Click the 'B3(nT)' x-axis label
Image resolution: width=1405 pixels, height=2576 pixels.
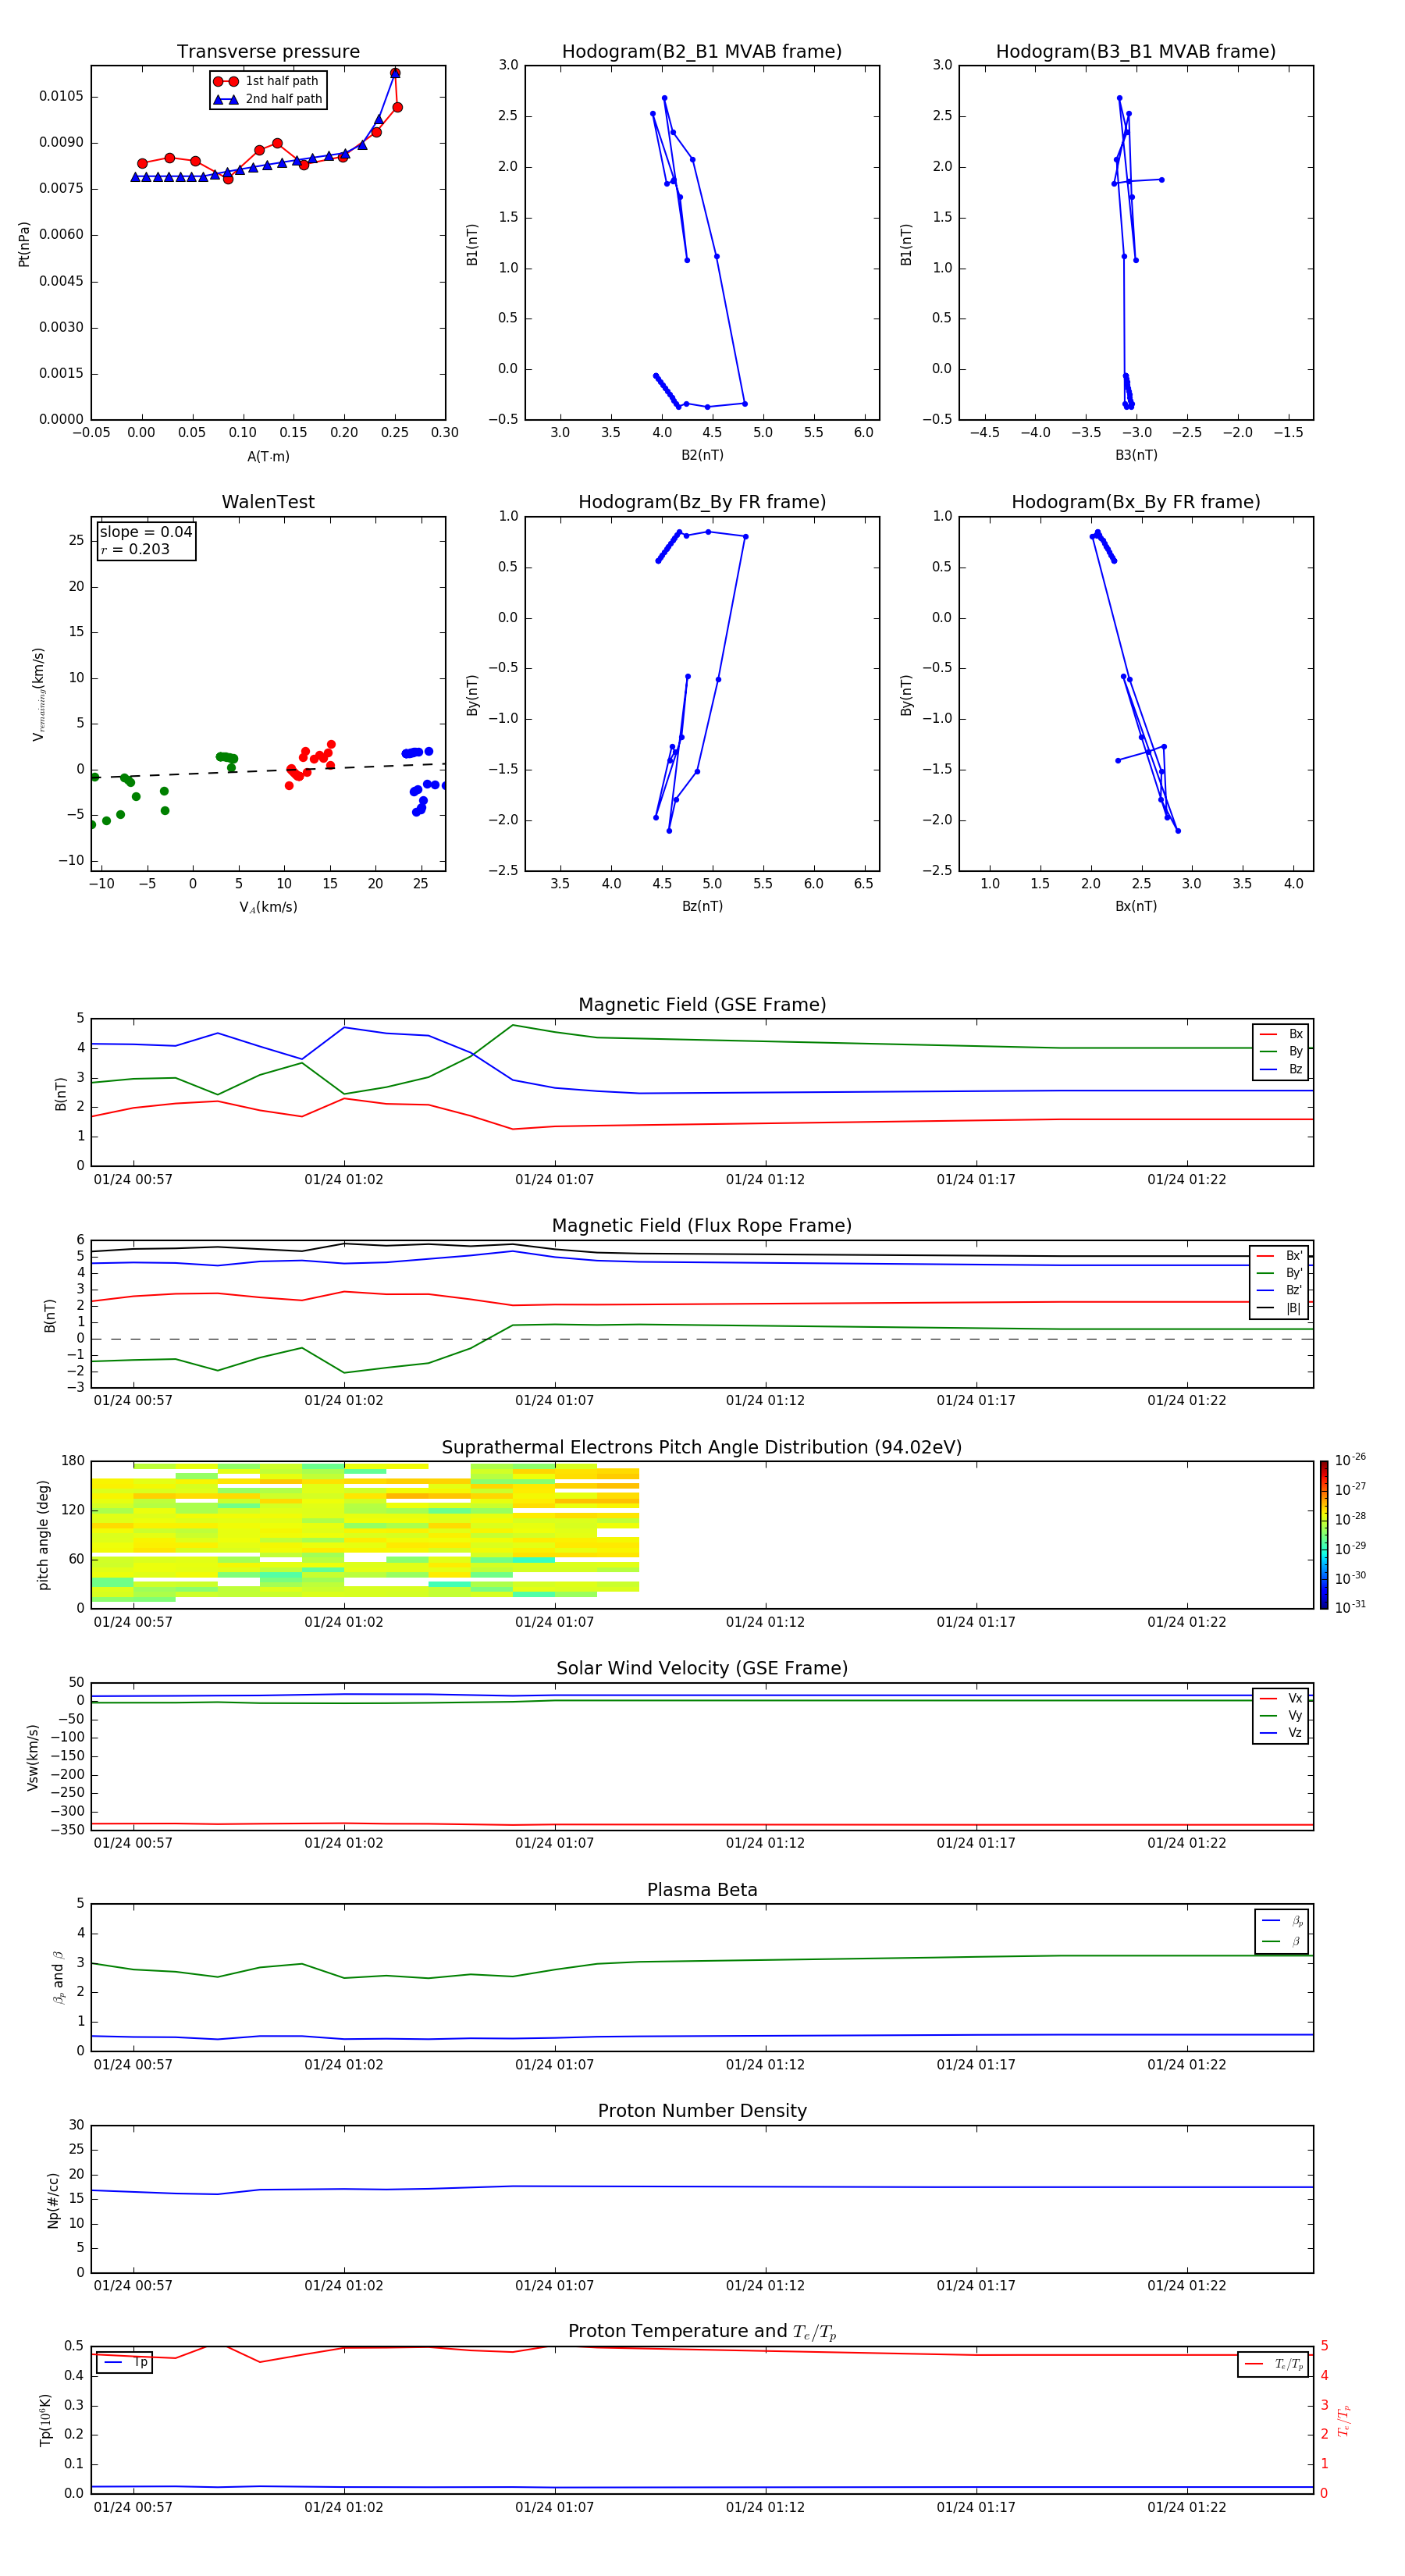tap(1136, 455)
